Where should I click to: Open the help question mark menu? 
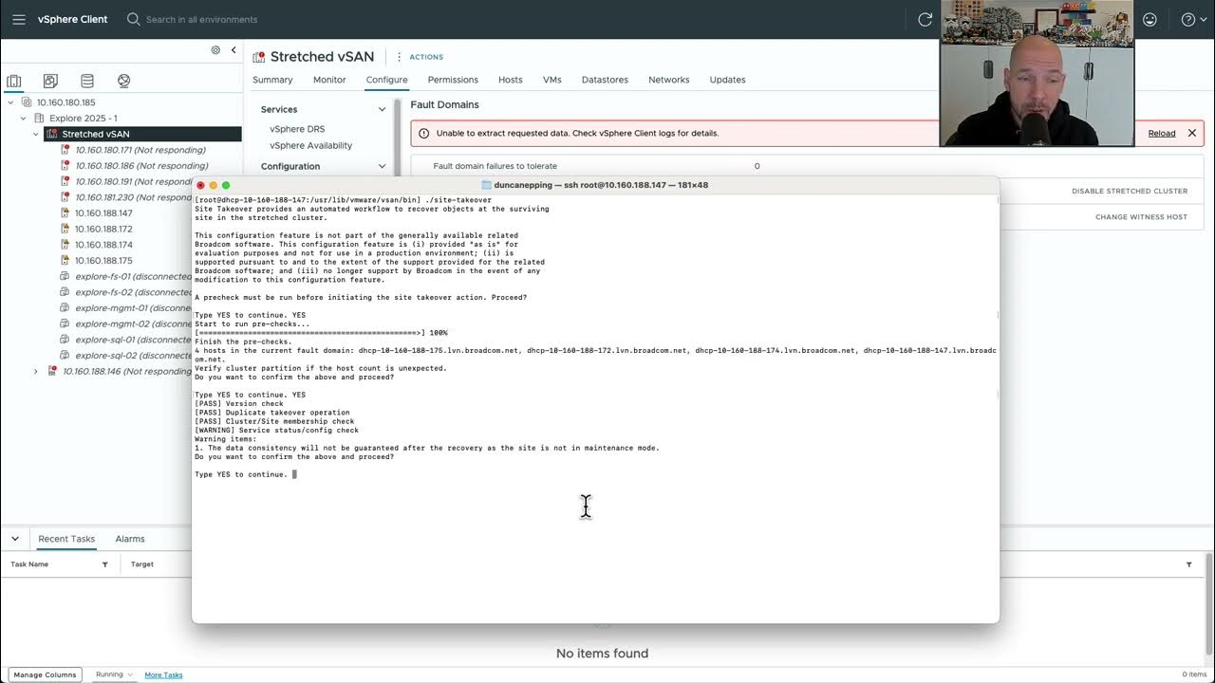(x=1187, y=19)
